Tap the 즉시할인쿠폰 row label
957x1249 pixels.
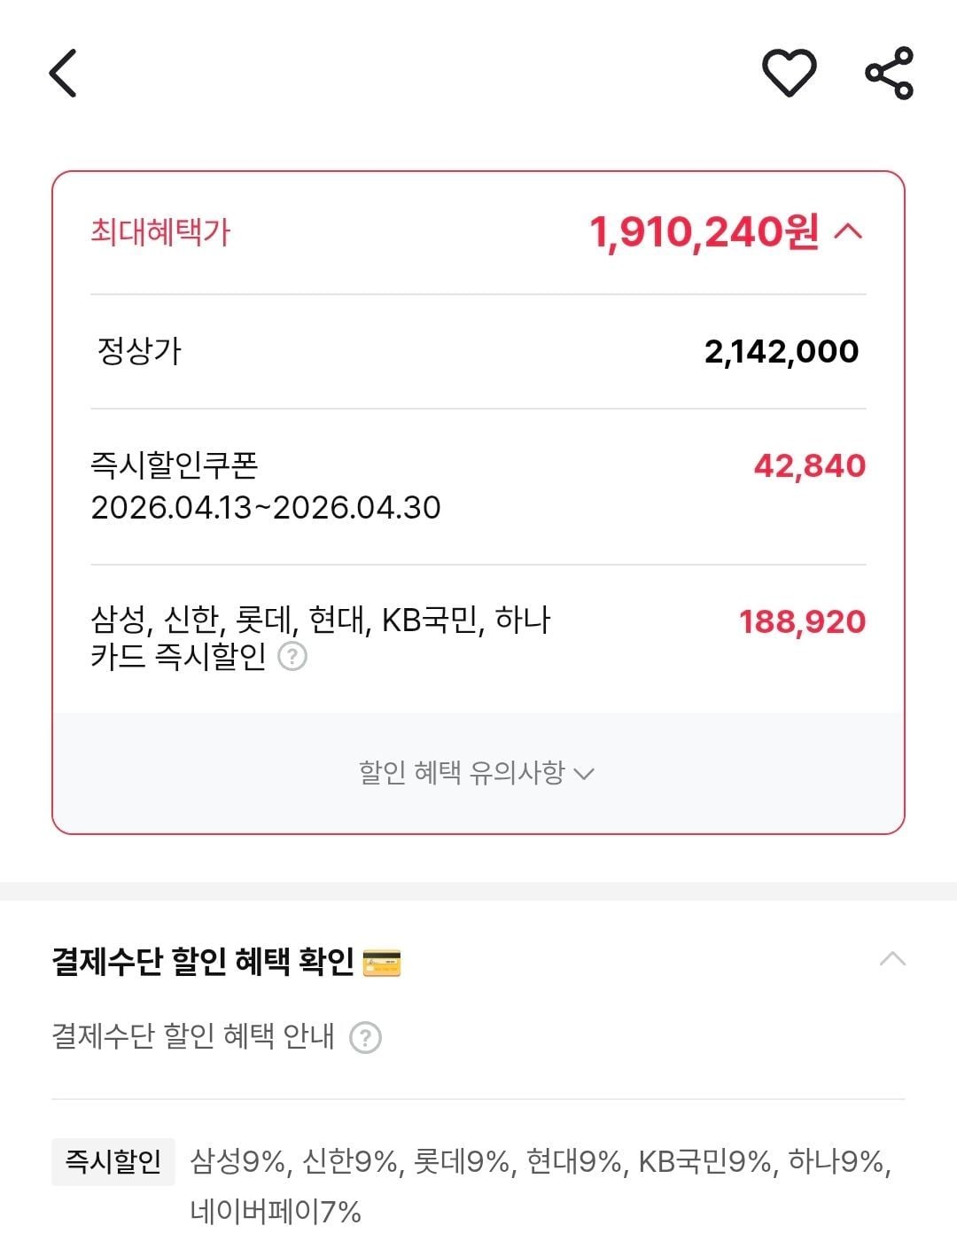click(x=174, y=464)
